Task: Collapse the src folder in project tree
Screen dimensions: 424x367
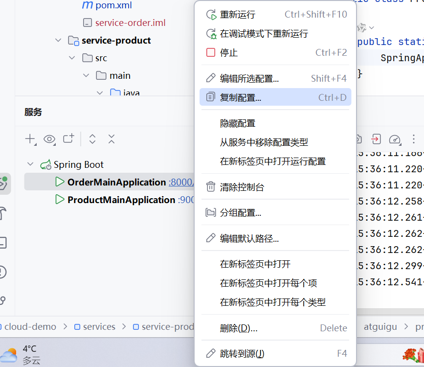Action: click(x=72, y=58)
